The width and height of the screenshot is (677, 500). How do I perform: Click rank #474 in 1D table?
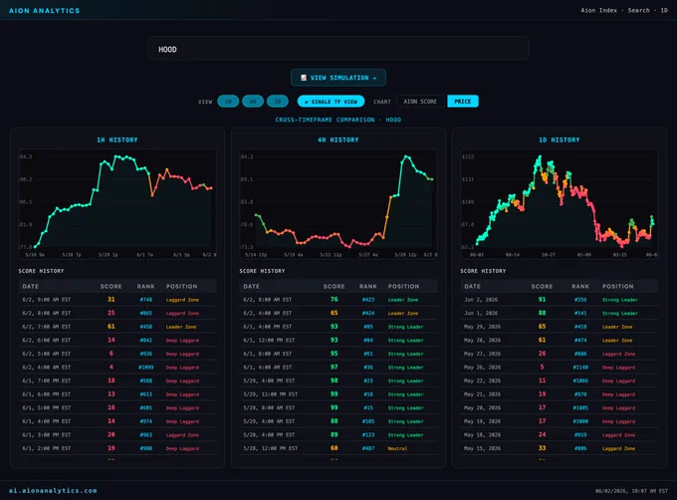tap(580, 340)
